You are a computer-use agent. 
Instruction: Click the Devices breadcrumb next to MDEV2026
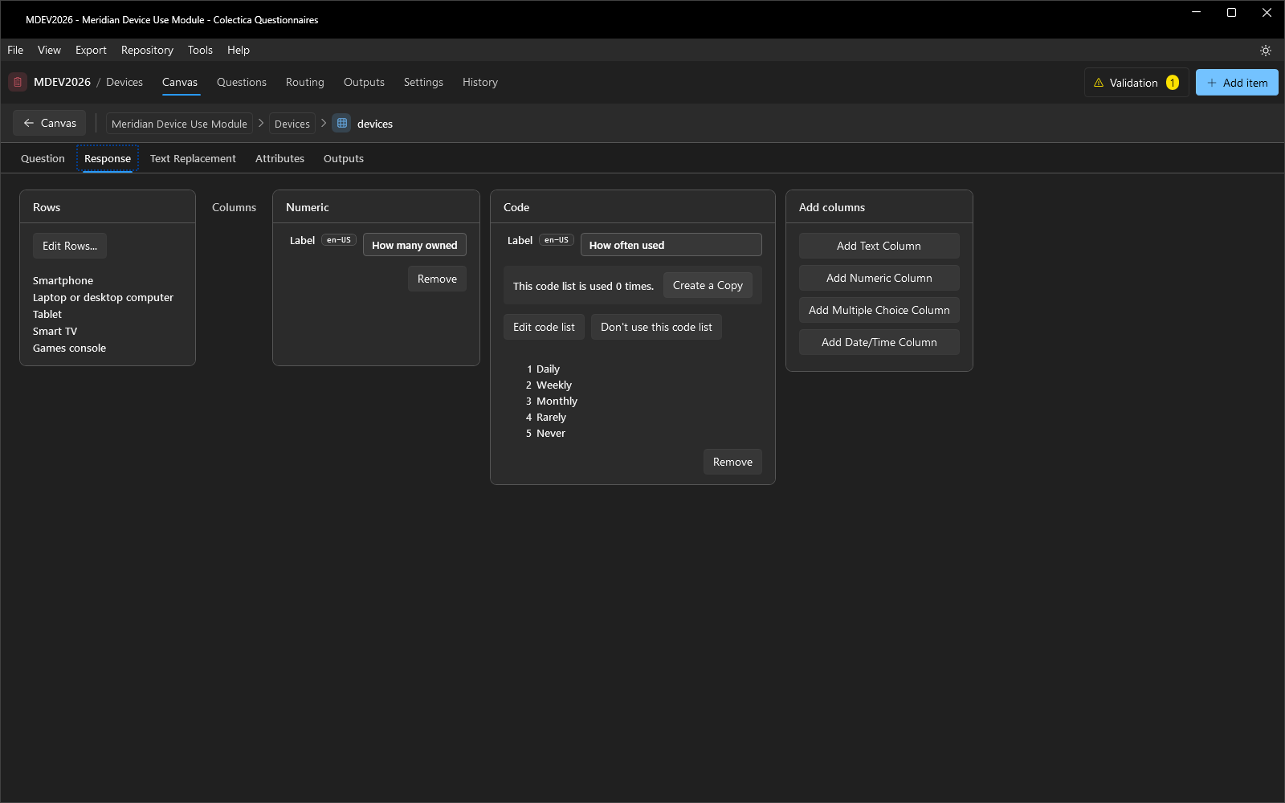[x=124, y=82]
